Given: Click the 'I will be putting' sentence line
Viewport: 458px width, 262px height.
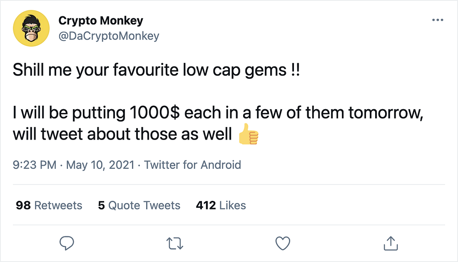Looking at the screenshot, I should (x=218, y=113).
